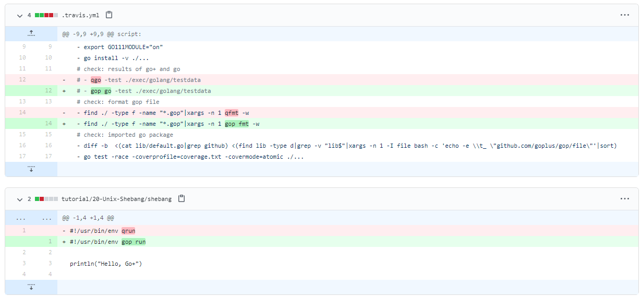This screenshot has height=296, width=641.
Task: Open options menu for .travis.yml
Action: (625, 15)
